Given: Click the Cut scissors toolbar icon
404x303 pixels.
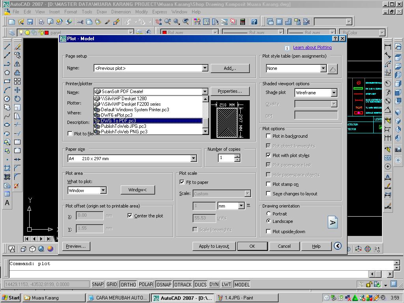Looking at the screenshot, I should [x=80, y=22].
